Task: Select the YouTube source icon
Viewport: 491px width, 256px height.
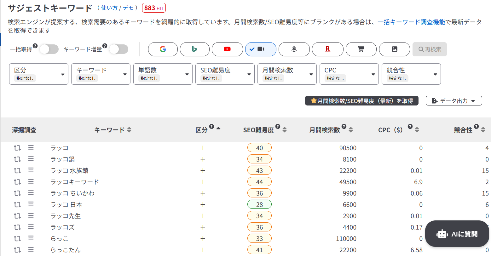Action: click(227, 49)
